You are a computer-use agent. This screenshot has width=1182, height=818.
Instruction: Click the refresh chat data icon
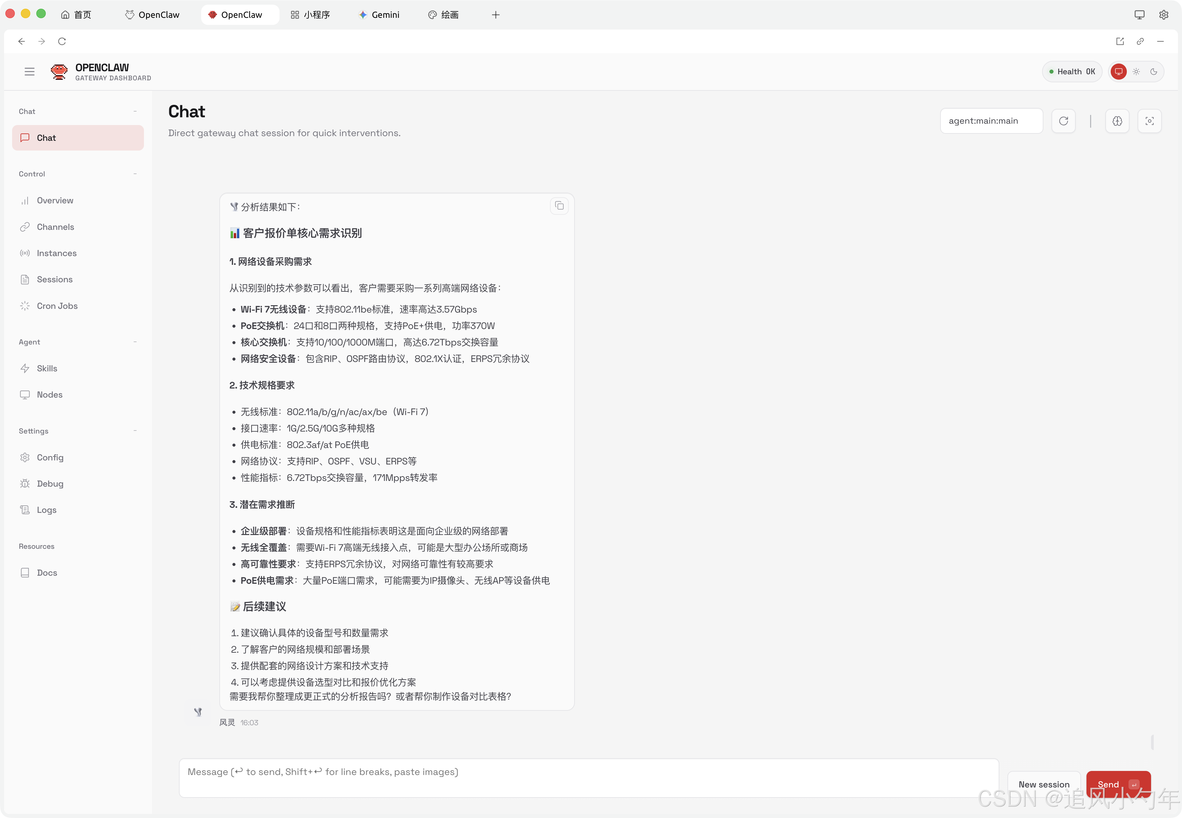1064,121
